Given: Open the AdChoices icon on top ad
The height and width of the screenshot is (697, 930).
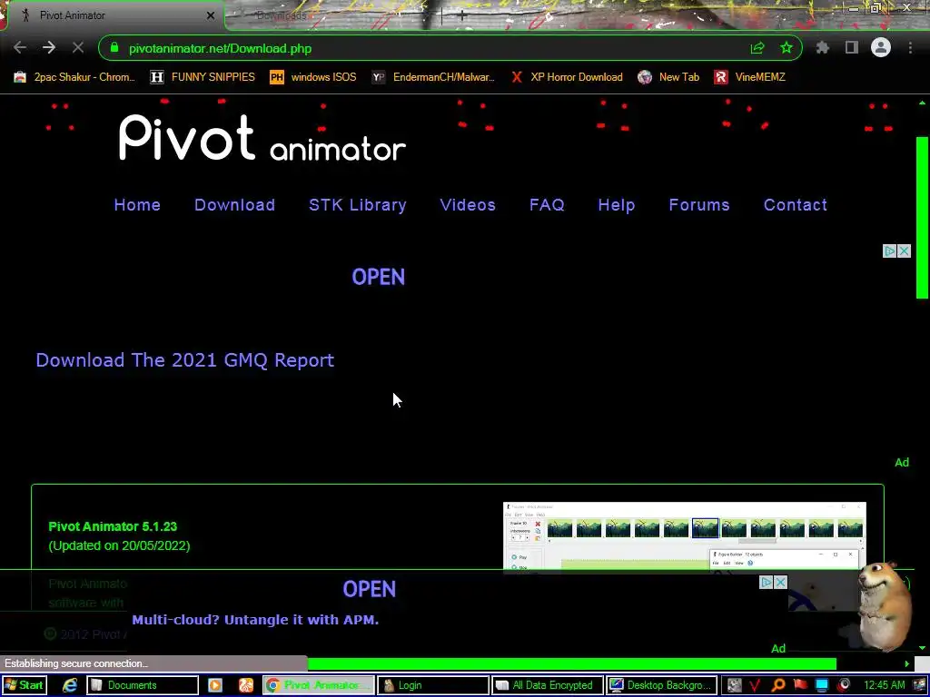Looking at the screenshot, I should (x=890, y=251).
